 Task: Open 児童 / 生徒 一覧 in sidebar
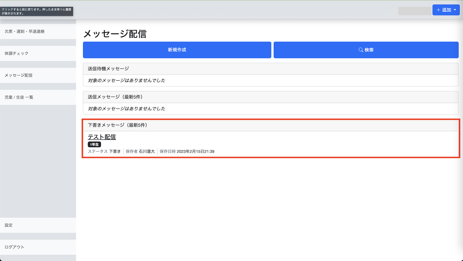pos(38,97)
